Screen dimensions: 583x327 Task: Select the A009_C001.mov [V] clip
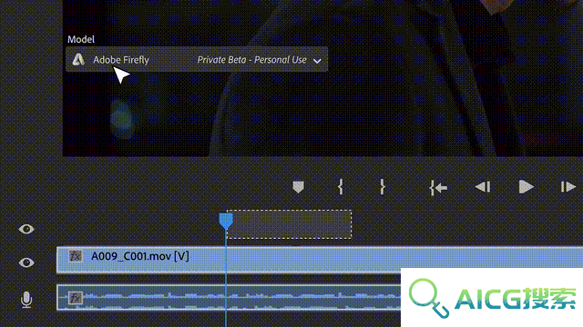point(320,260)
